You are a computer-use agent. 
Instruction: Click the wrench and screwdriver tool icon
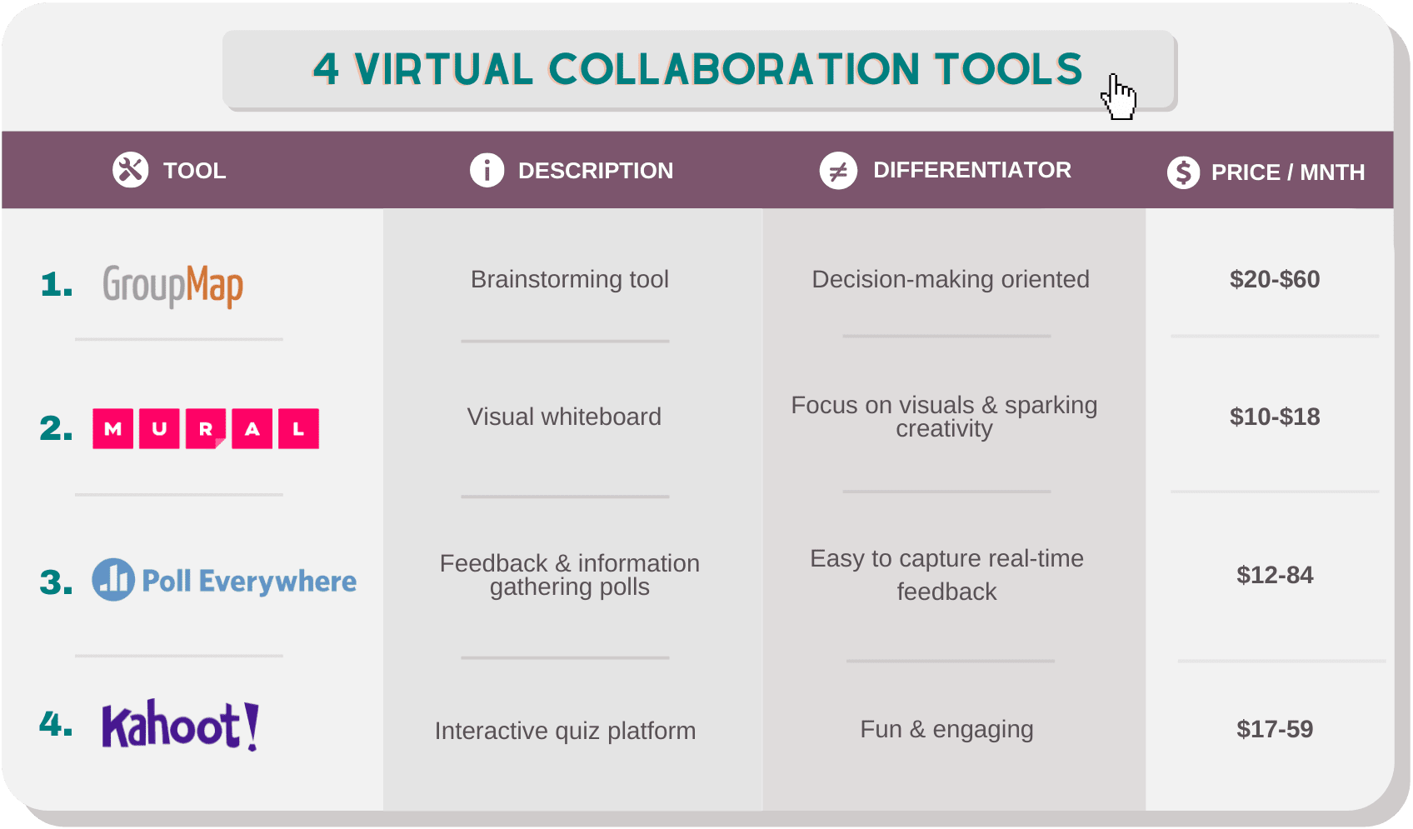pos(131,170)
